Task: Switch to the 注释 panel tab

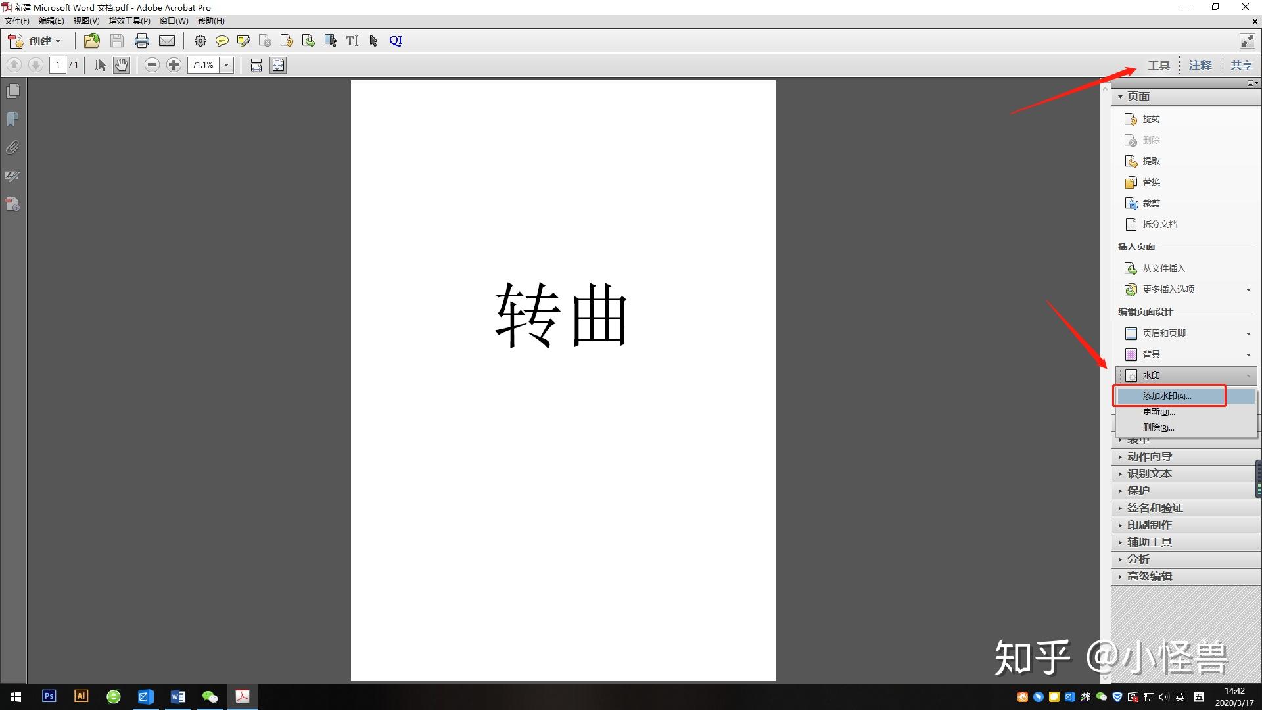Action: coord(1199,64)
